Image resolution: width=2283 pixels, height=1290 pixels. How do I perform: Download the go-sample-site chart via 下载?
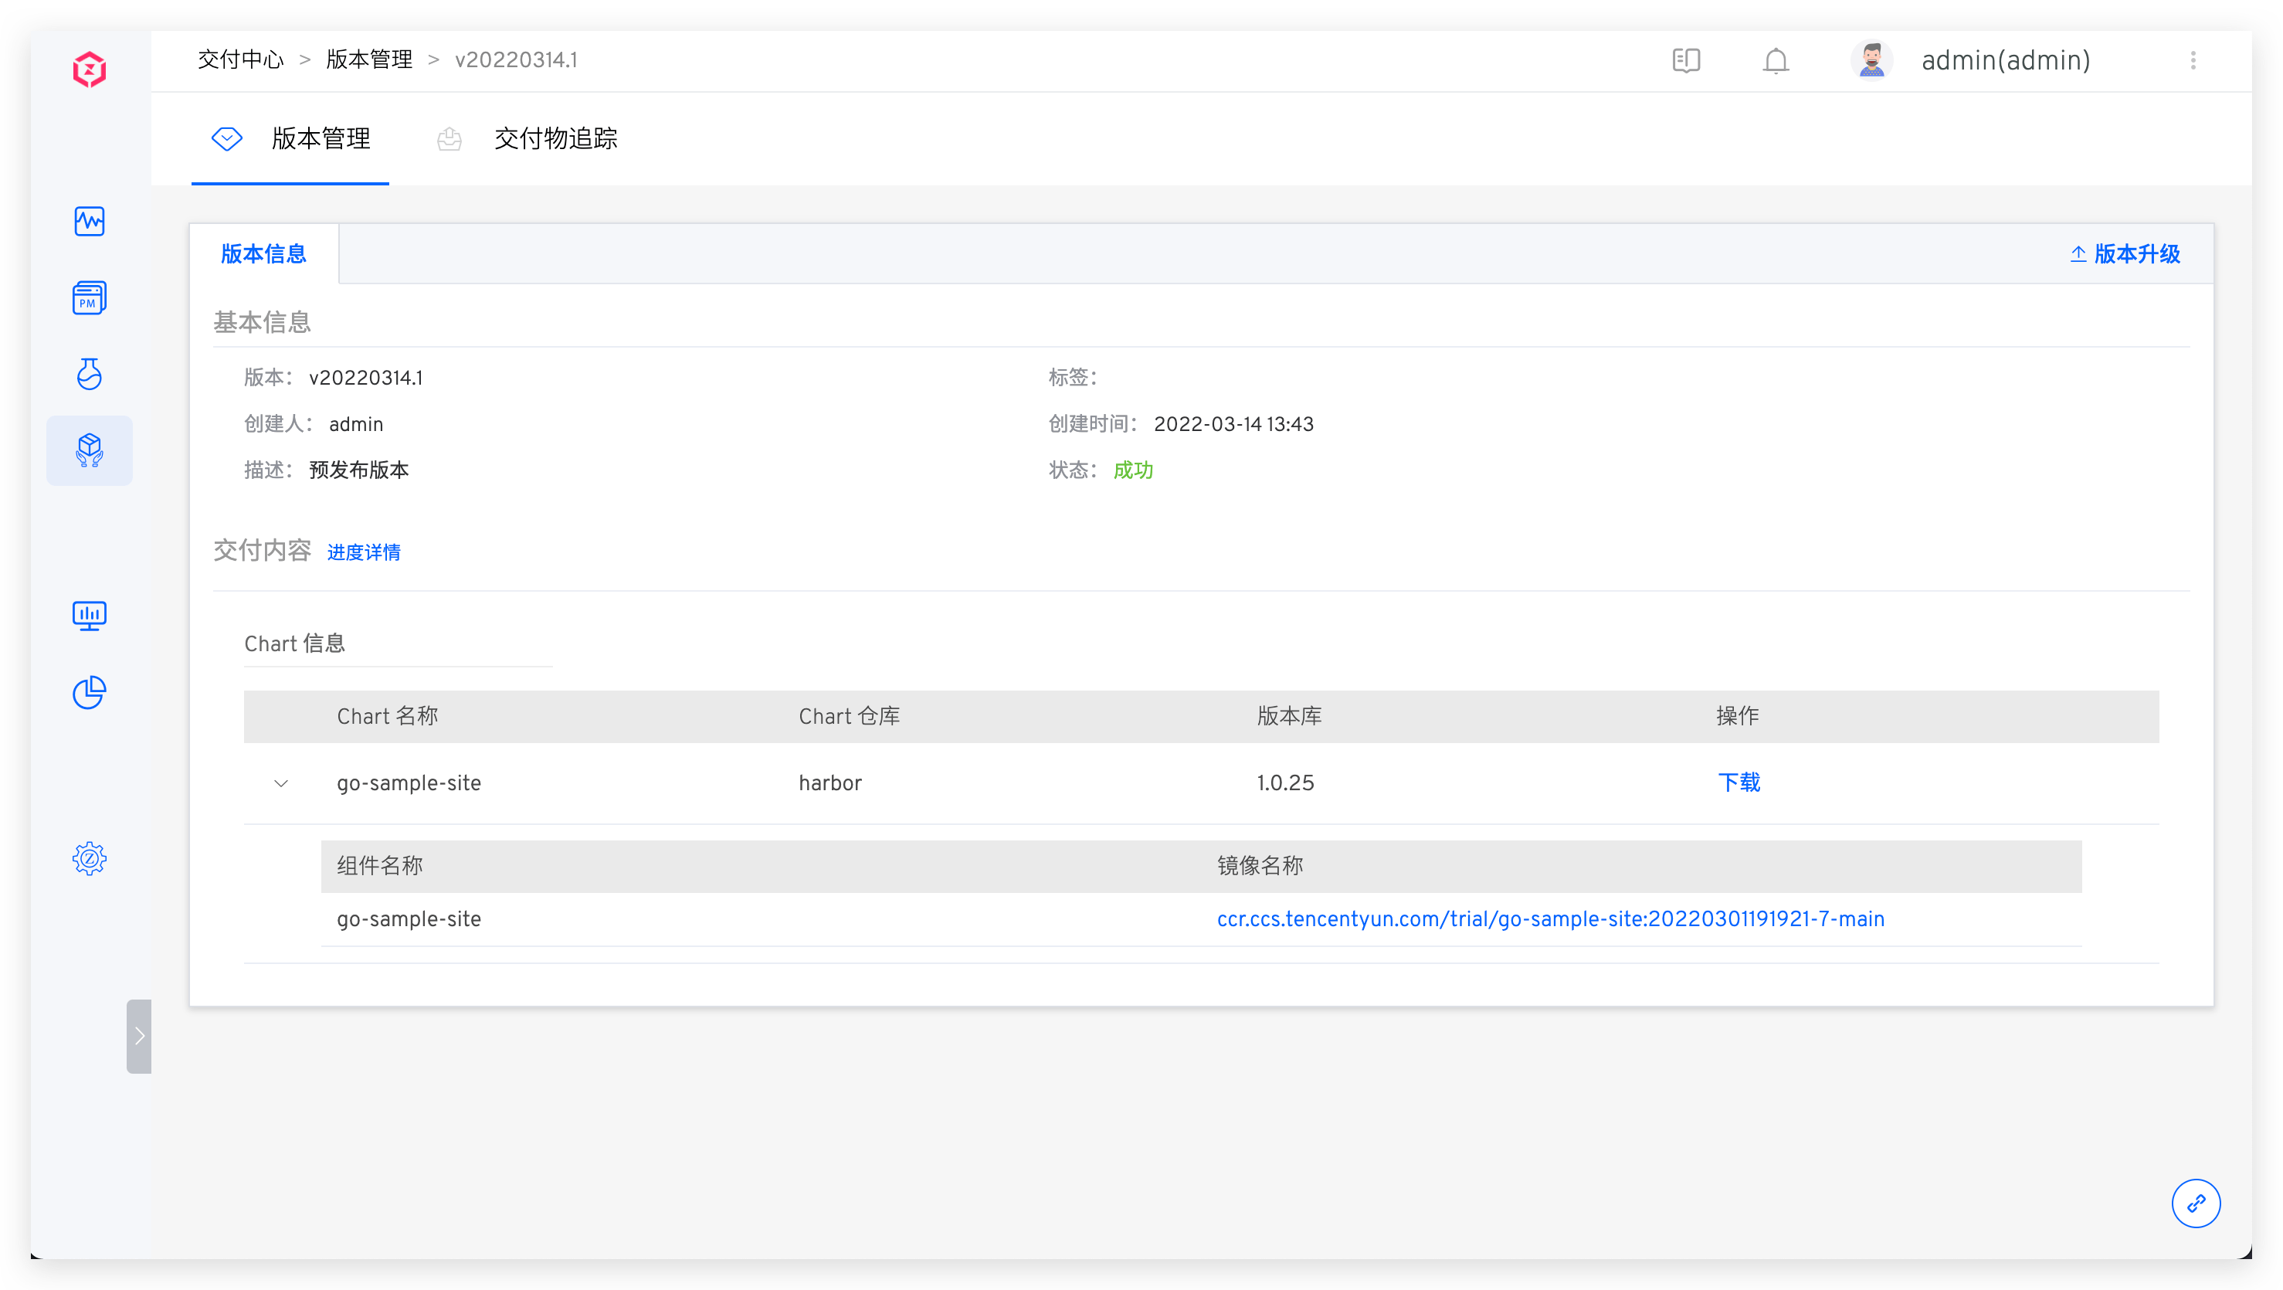coord(1738,782)
